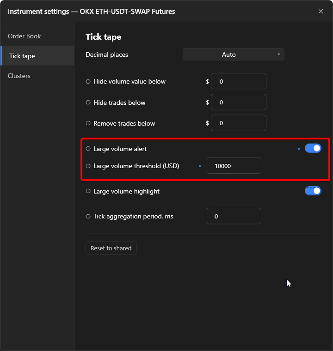Toggle the Large volume alert switch

(x=313, y=148)
